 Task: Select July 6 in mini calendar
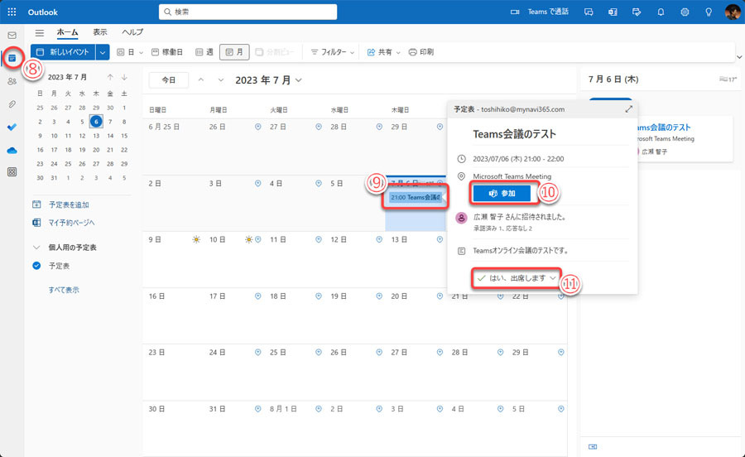(x=96, y=122)
